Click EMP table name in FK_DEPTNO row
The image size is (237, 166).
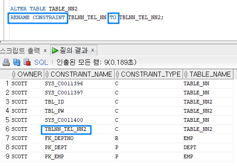click(208, 138)
